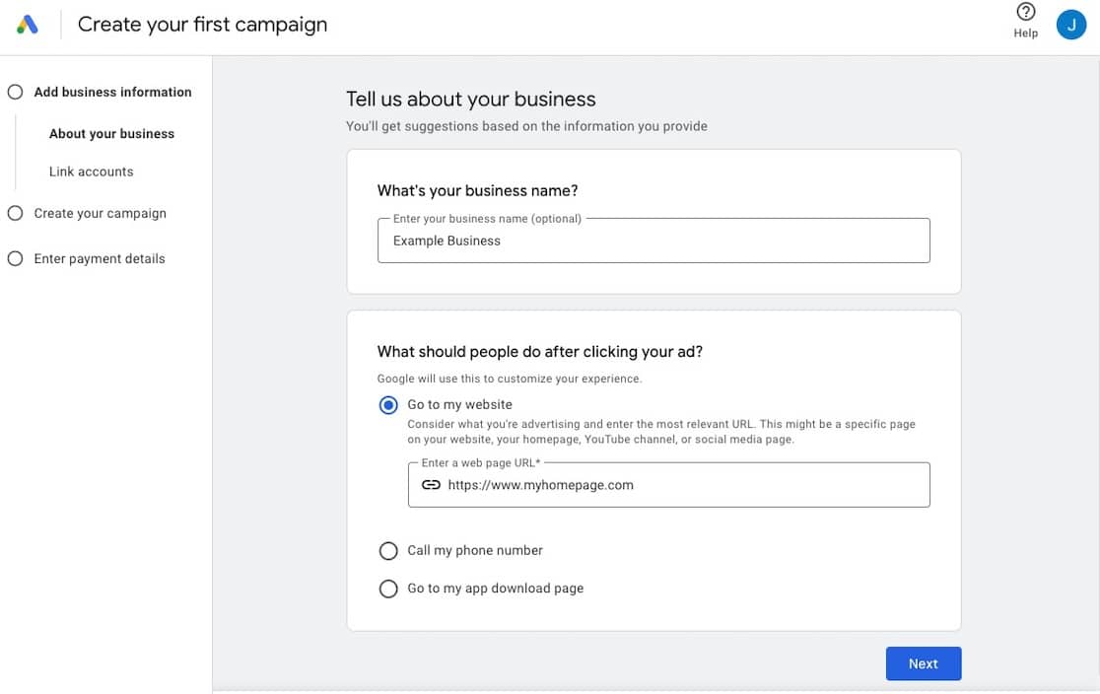Open the About your business sub-step

pyautogui.click(x=111, y=134)
